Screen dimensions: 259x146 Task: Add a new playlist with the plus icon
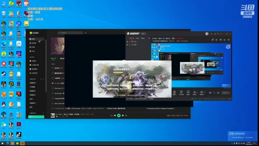(41, 79)
